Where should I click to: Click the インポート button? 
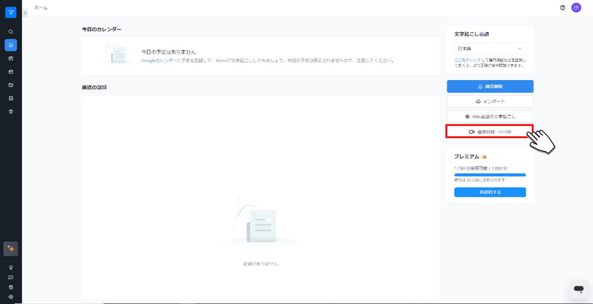pos(490,102)
